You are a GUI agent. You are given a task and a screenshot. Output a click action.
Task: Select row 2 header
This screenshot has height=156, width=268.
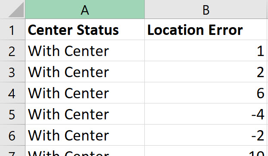[12, 50]
